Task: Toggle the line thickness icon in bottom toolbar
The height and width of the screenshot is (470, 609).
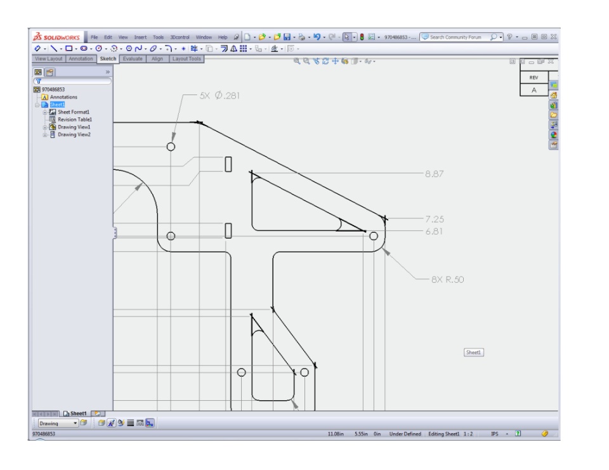Action: pos(131,422)
